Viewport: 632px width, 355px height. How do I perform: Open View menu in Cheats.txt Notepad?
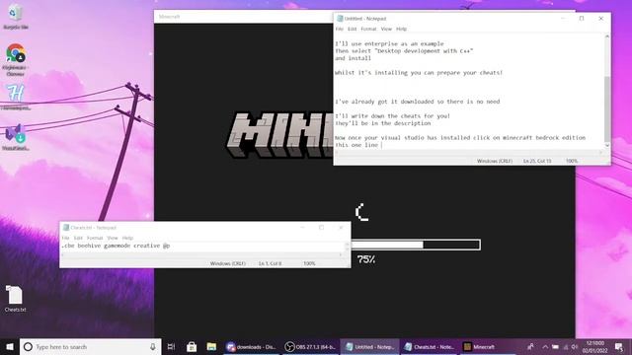coord(113,238)
